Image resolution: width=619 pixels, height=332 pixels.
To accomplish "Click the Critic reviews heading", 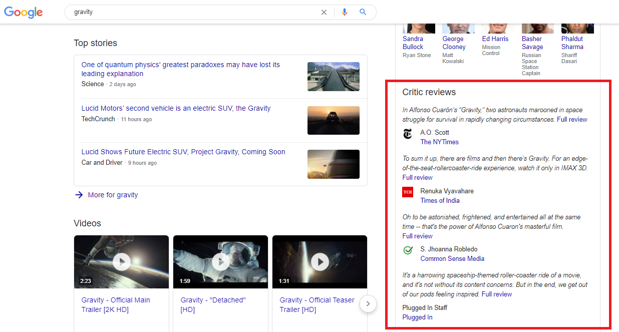I will tap(429, 92).
